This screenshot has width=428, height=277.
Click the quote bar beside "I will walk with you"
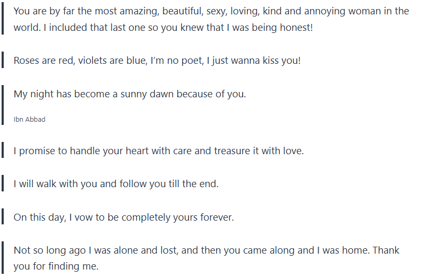3,184
